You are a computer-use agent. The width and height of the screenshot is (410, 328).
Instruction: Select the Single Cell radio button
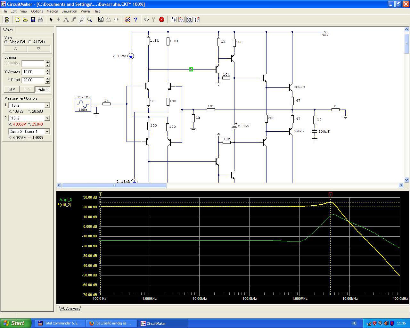pyautogui.click(x=6, y=42)
